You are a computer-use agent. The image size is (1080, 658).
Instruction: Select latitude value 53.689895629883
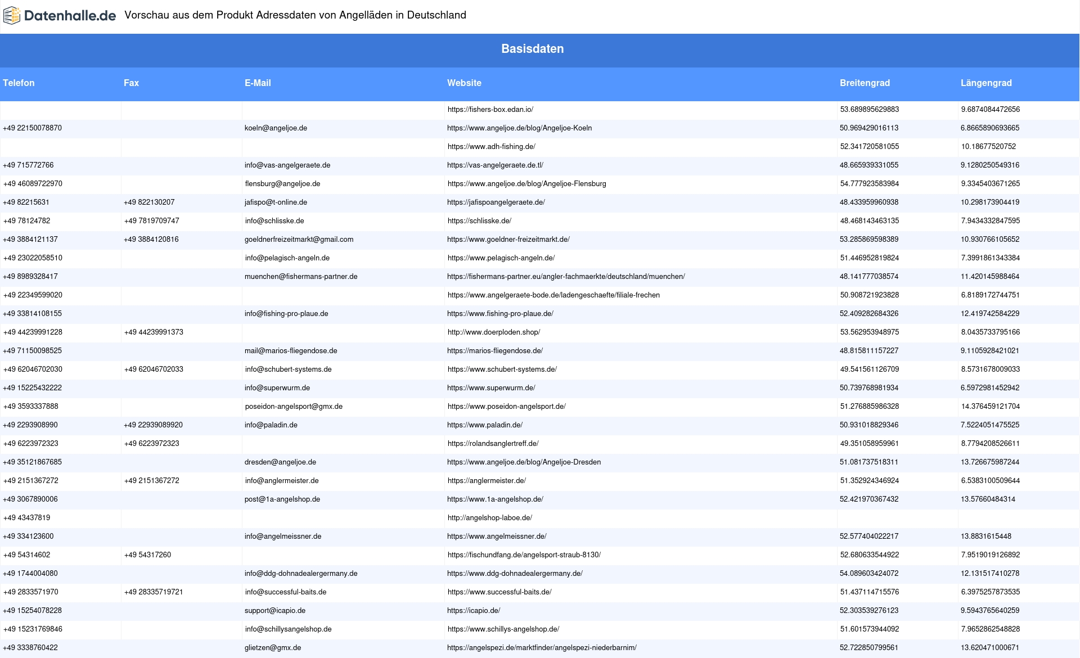[x=870, y=110]
